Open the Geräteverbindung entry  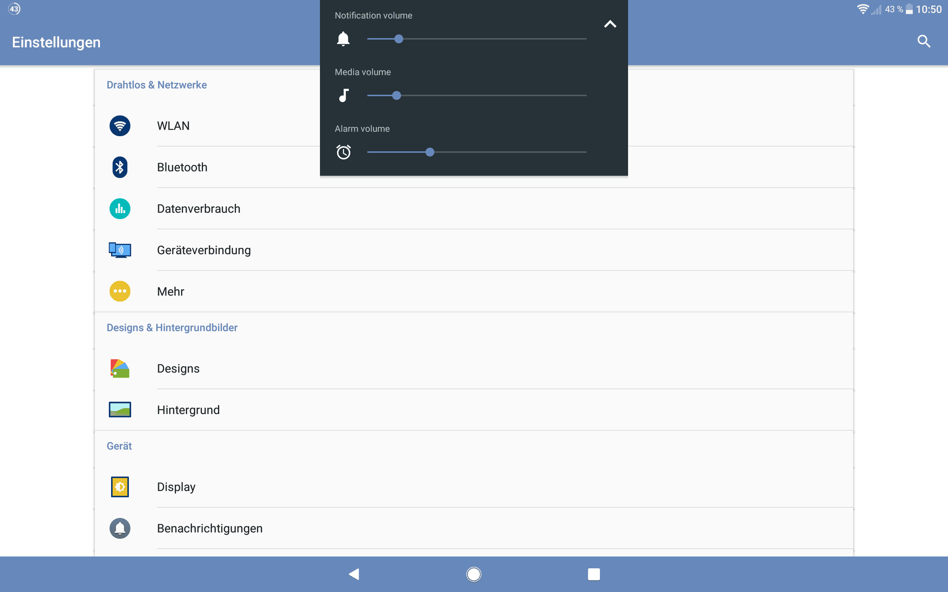coord(474,250)
